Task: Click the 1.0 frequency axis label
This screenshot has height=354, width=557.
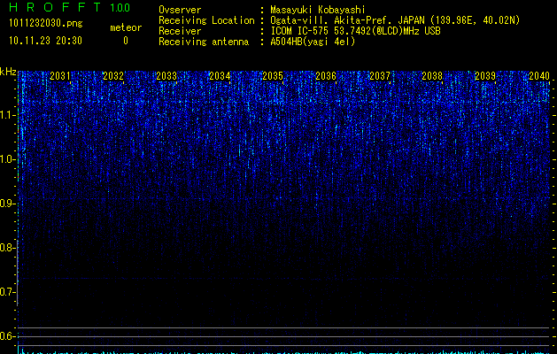Action: coord(7,159)
